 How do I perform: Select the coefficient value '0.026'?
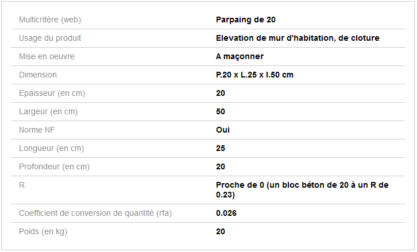point(226,213)
